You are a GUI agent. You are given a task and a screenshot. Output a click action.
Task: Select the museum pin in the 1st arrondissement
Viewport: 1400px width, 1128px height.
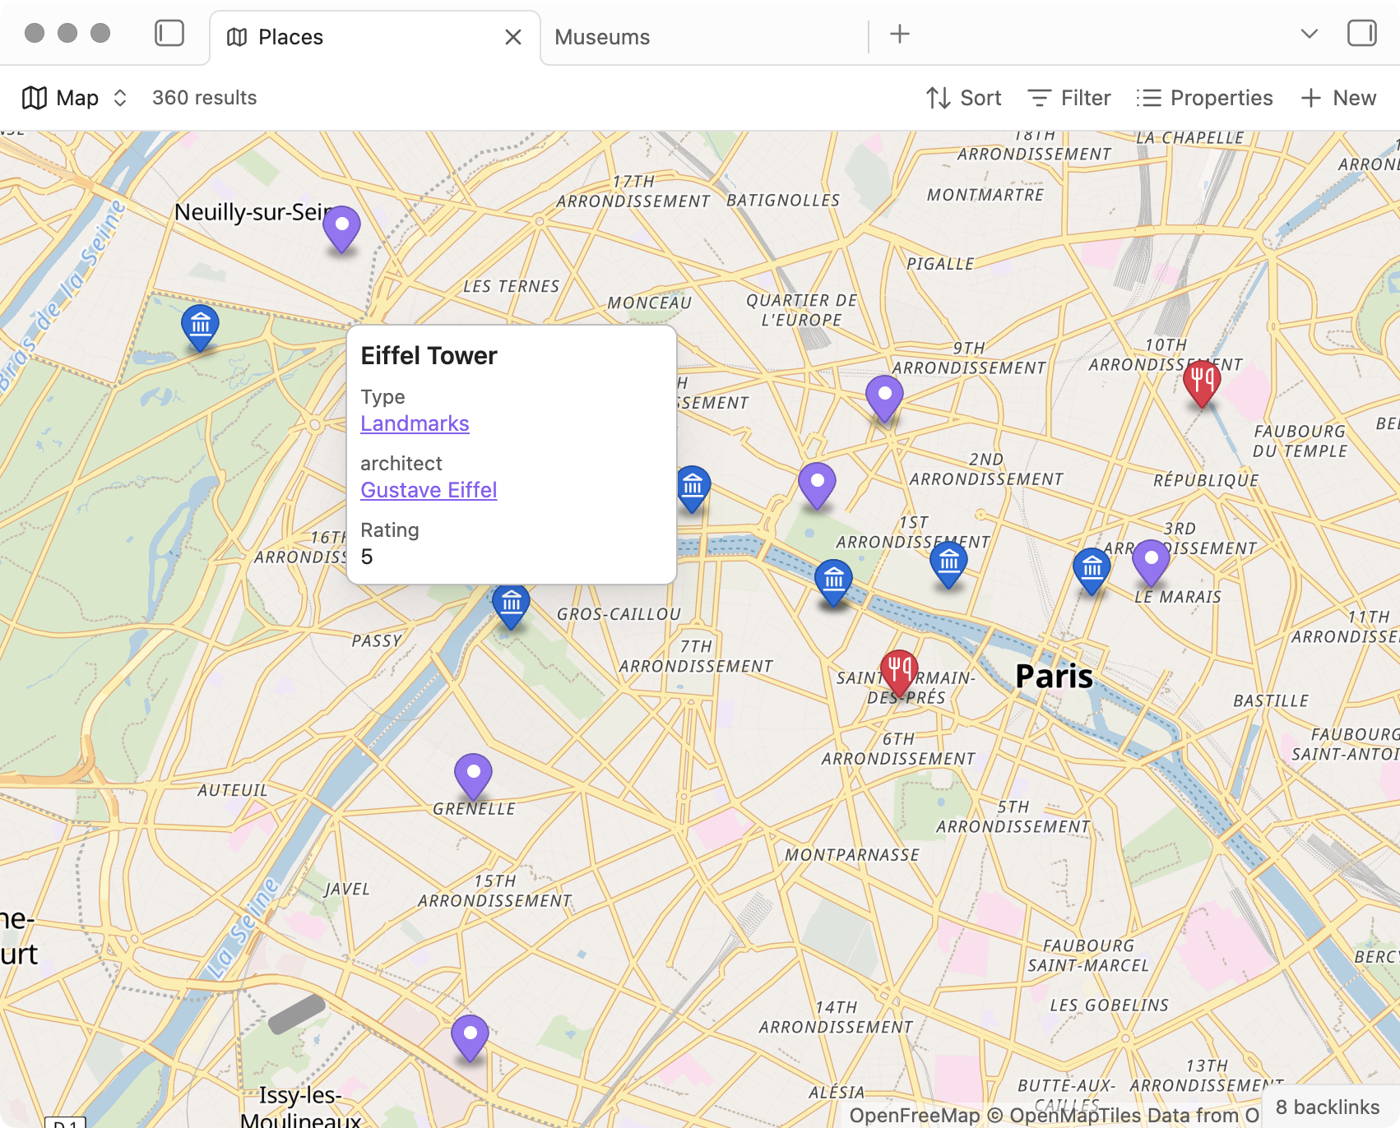pos(950,563)
